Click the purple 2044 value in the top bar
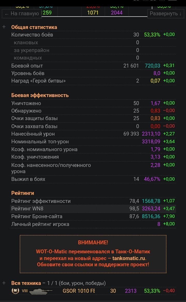 [117, 13]
